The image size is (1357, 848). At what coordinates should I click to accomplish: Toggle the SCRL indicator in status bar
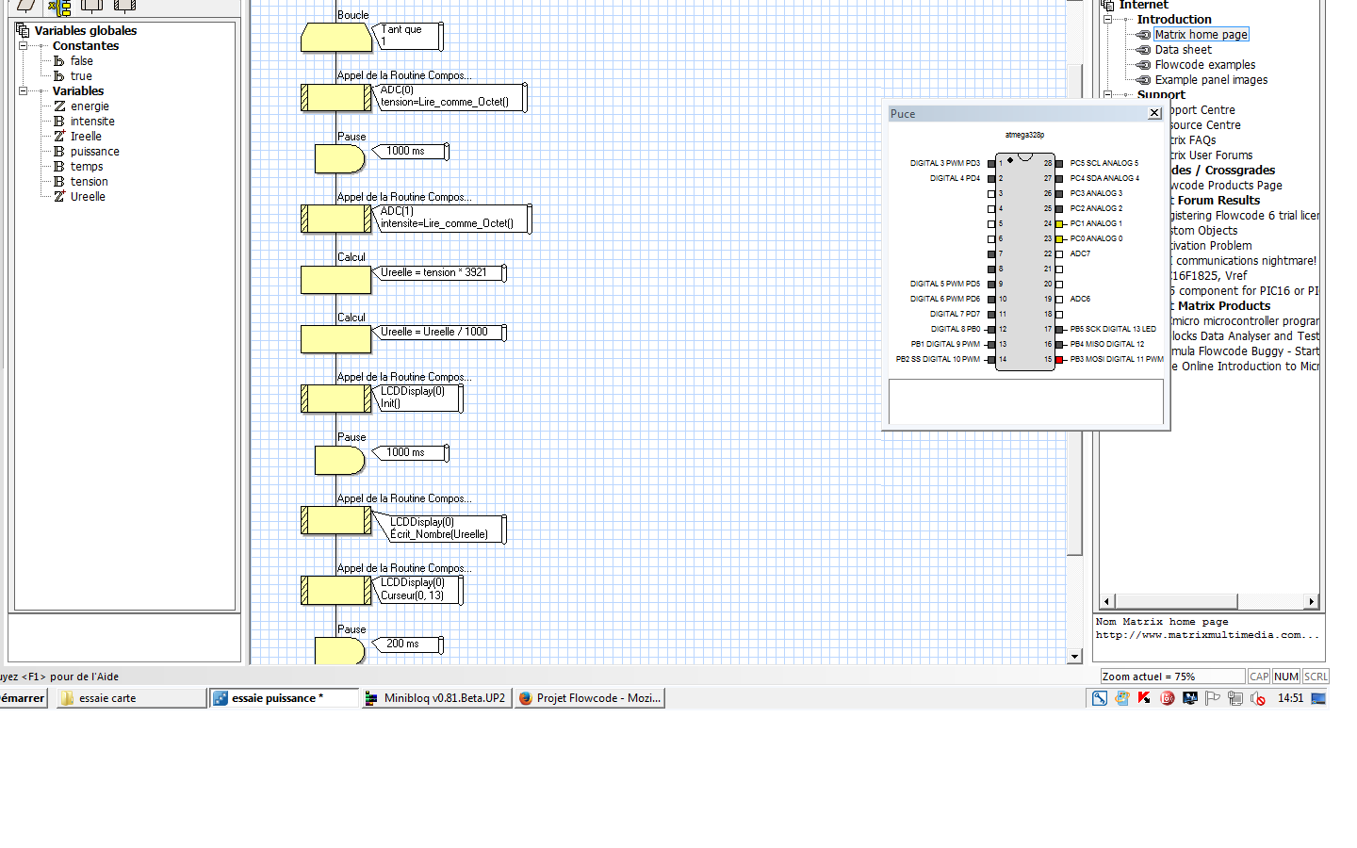tap(1315, 676)
